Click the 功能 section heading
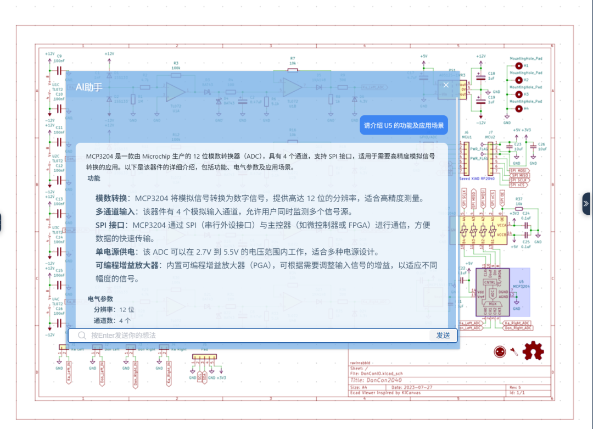This screenshot has width=593, height=429. pyautogui.click(x=94, y=178)
